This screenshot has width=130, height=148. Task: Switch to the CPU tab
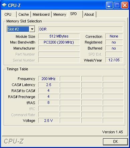[x=9, y=14]
